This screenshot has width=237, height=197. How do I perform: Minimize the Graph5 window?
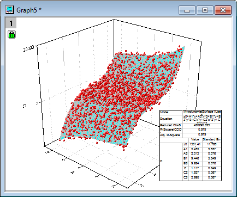tap(187, 10)
